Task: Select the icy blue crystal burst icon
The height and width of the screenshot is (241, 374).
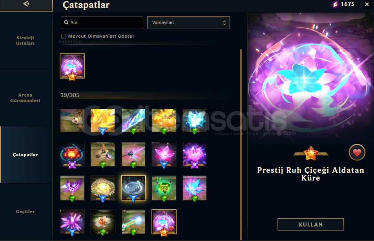Action: 194,120
